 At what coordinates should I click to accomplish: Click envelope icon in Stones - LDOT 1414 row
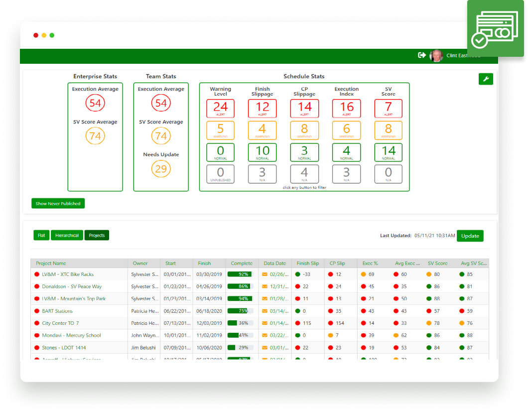[265, 348]
